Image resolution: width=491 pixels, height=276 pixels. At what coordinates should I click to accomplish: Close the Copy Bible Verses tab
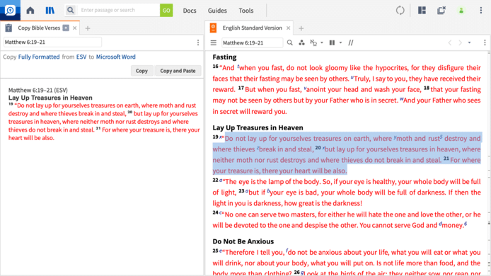[x=74, y=28]
